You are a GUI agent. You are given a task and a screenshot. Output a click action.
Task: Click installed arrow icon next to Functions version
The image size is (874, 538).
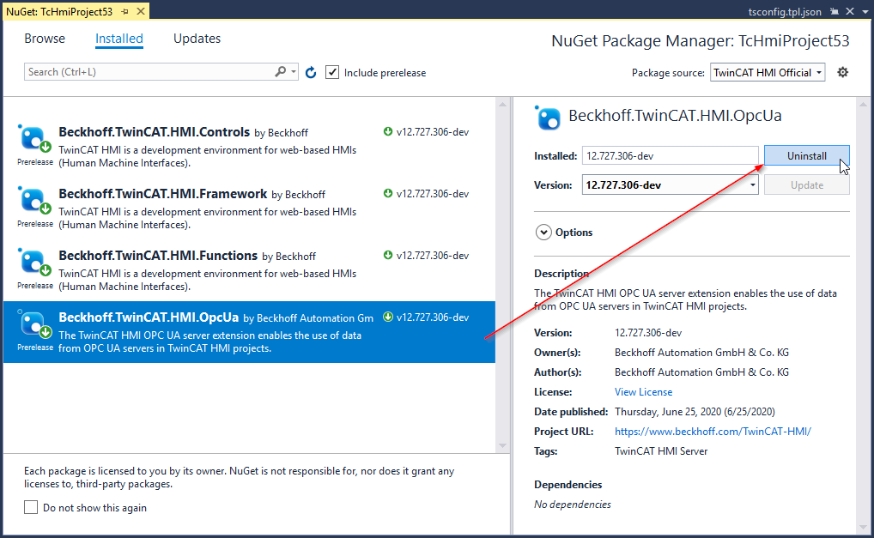pos(388,256)
